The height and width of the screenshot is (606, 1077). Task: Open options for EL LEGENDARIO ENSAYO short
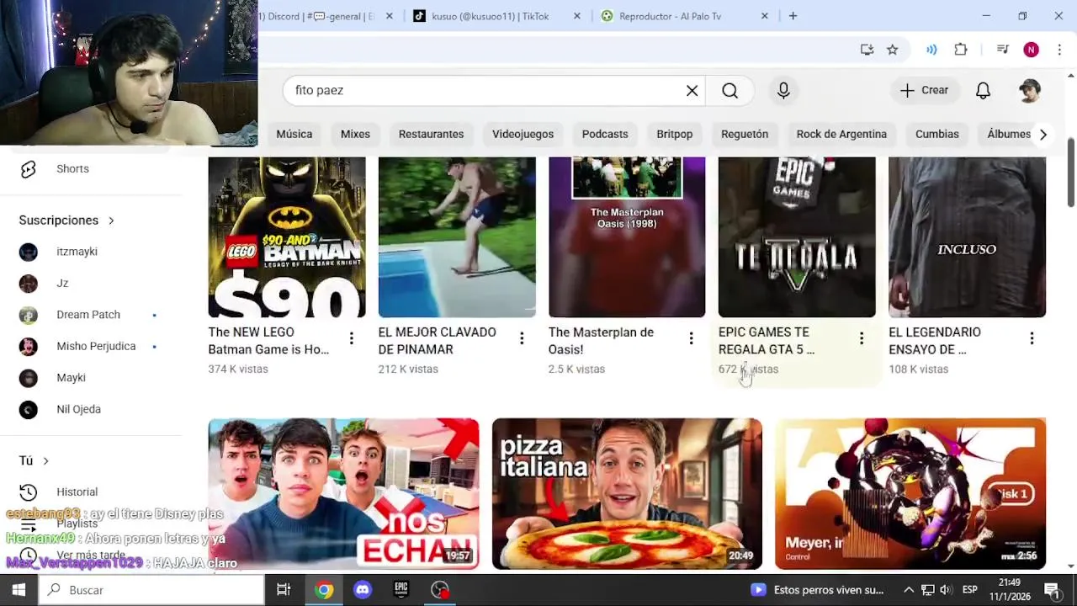1032,338
